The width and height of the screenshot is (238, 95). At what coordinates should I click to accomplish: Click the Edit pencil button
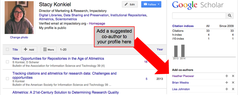coord(130,4)
